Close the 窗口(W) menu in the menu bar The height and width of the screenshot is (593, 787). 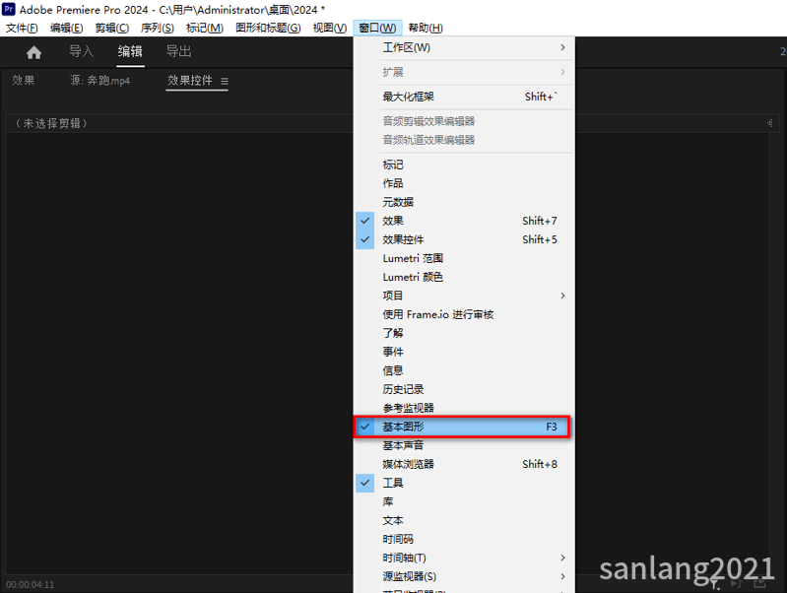(x=377, y=28)
